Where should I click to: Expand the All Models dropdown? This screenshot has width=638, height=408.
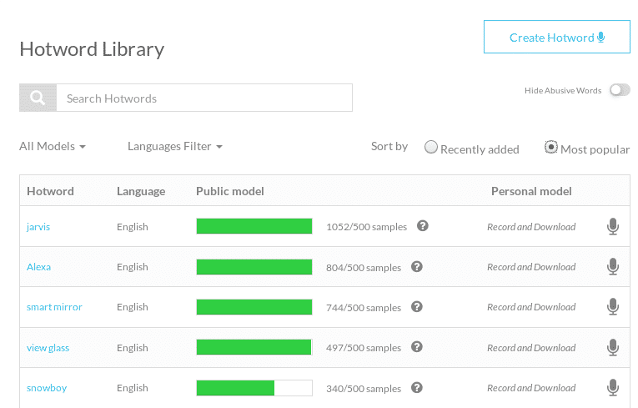click(x=53, y=146)
